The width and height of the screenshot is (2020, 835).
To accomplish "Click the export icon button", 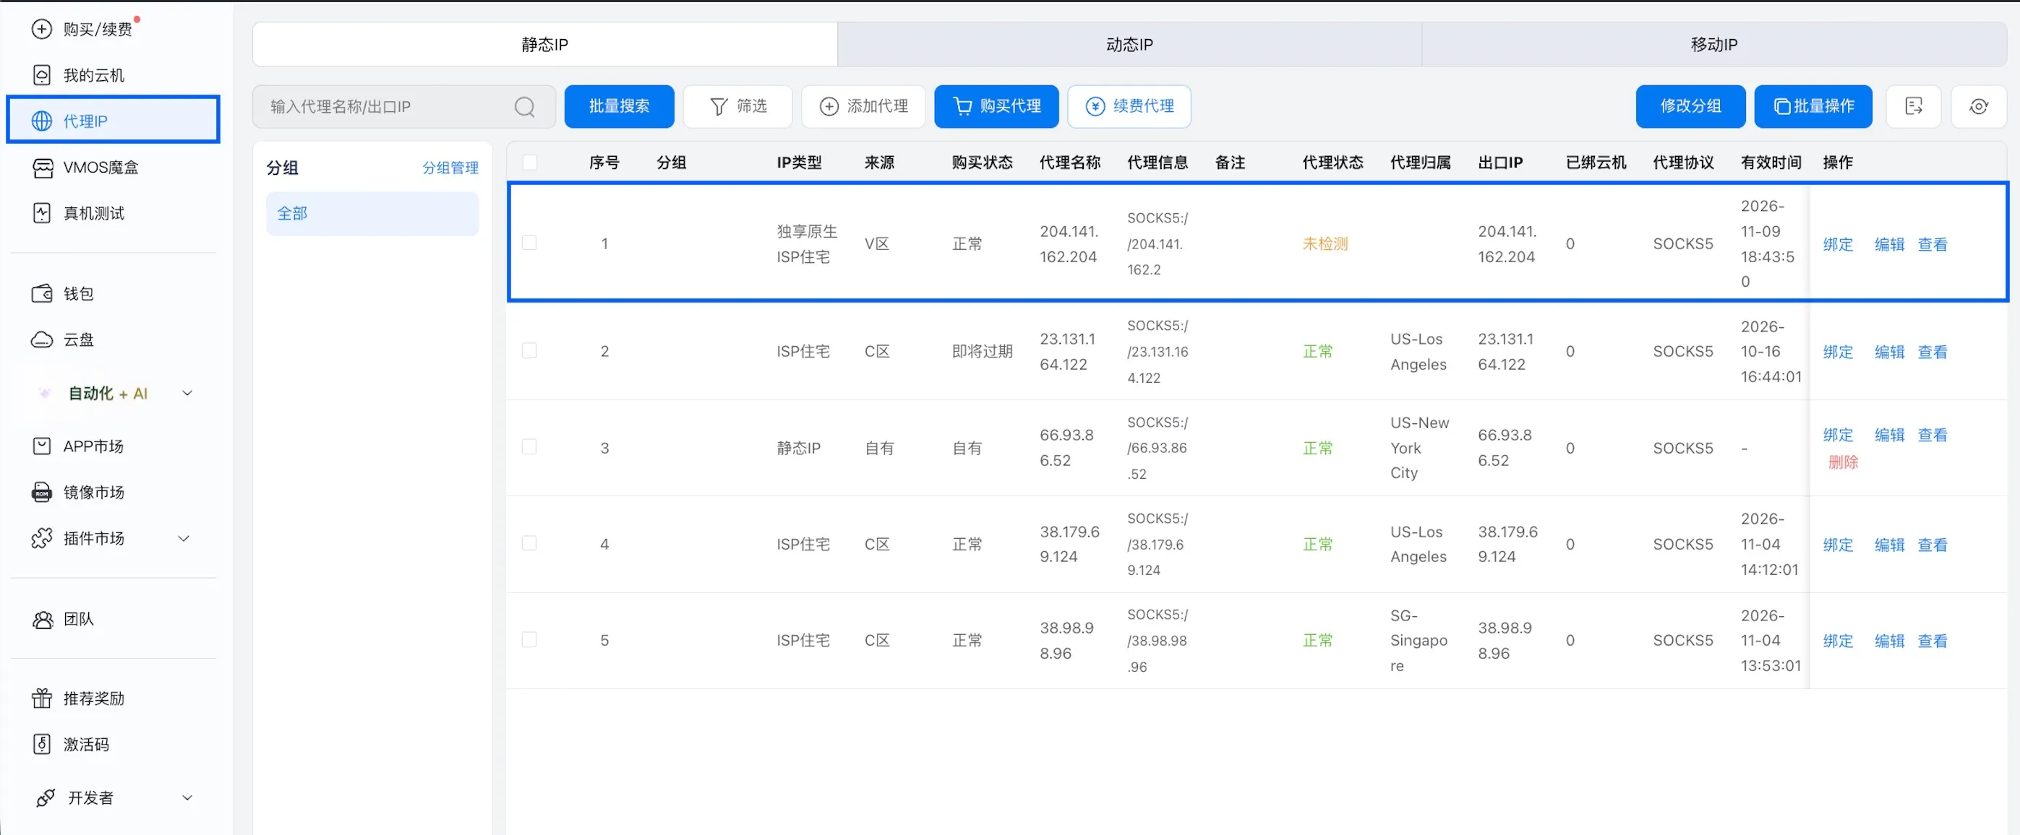I will point(1913,106).
